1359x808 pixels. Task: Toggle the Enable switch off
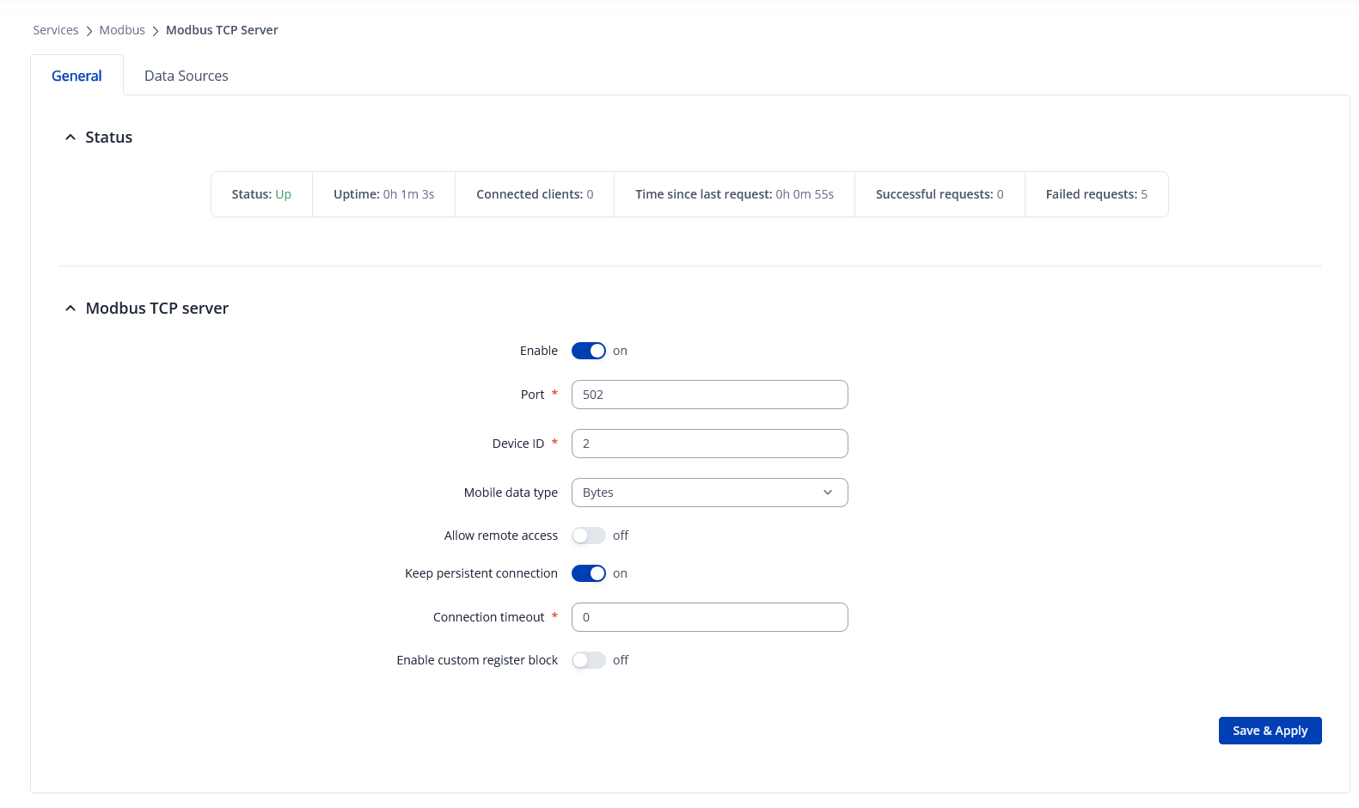(x=589, y=351)
